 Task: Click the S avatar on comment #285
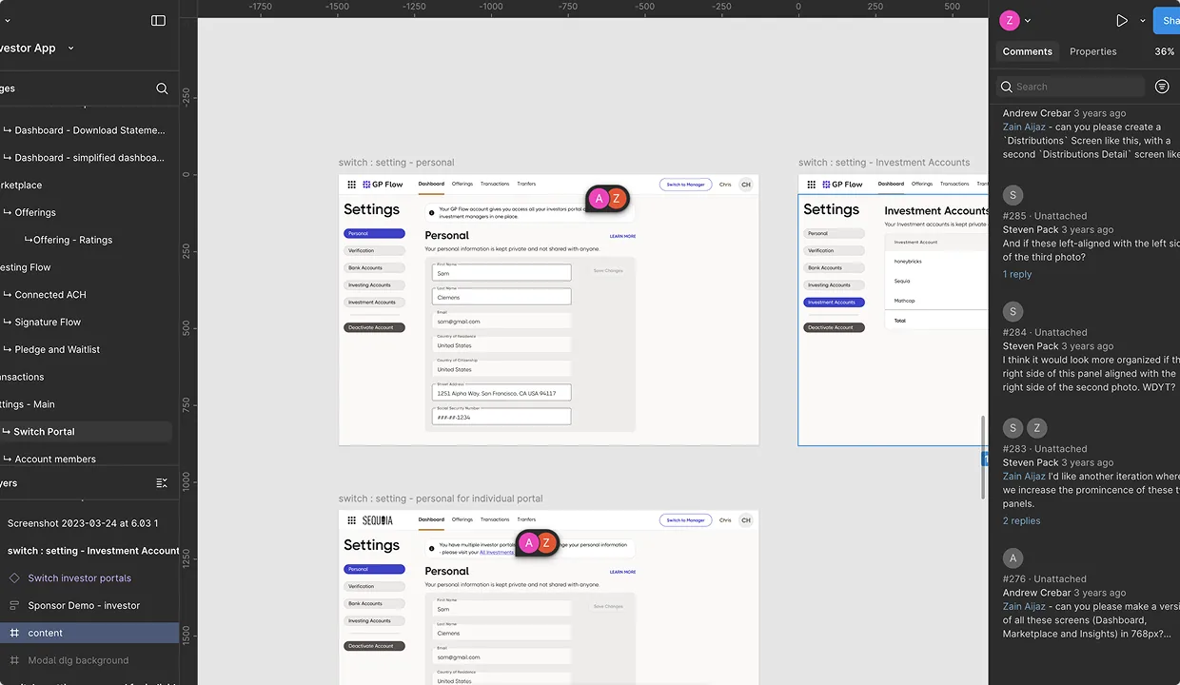click(x=1013, y=195)
